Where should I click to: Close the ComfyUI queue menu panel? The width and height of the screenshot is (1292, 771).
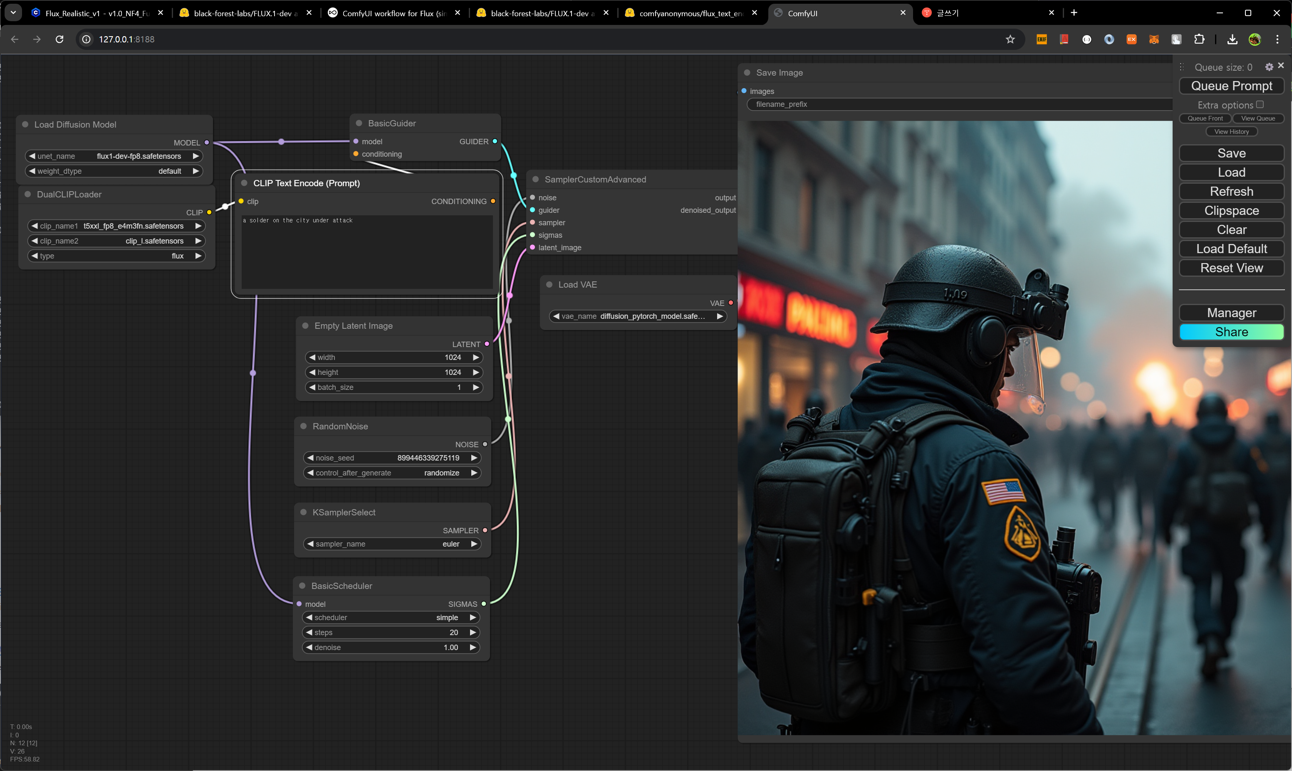pos(1281,66)
